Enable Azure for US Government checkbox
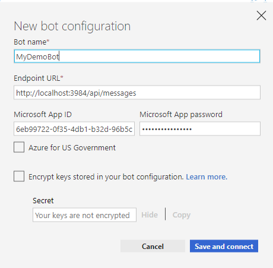The image size is (273, 268). [x=19, y=147]
